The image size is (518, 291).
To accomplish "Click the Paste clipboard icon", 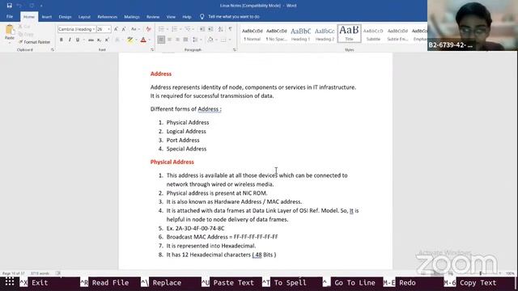I will [10, 31].
